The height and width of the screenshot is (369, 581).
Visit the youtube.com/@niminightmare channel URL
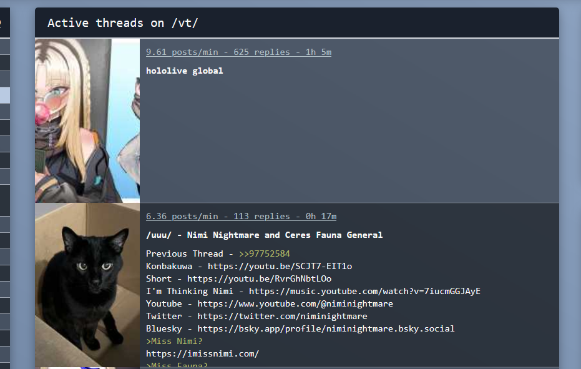point(295,303)
